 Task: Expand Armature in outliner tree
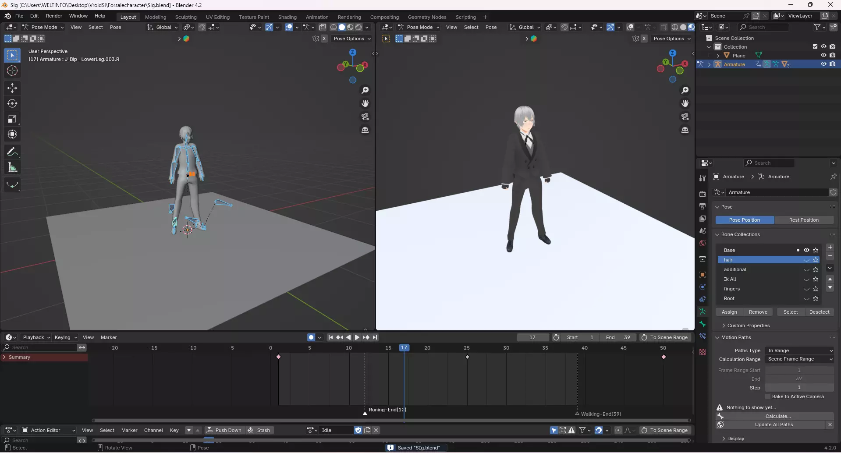(710, 64)
